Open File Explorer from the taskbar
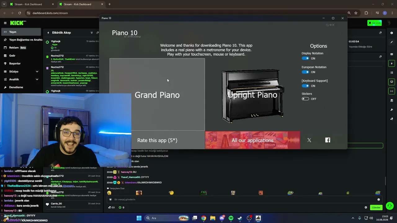 tap(213, 218)
